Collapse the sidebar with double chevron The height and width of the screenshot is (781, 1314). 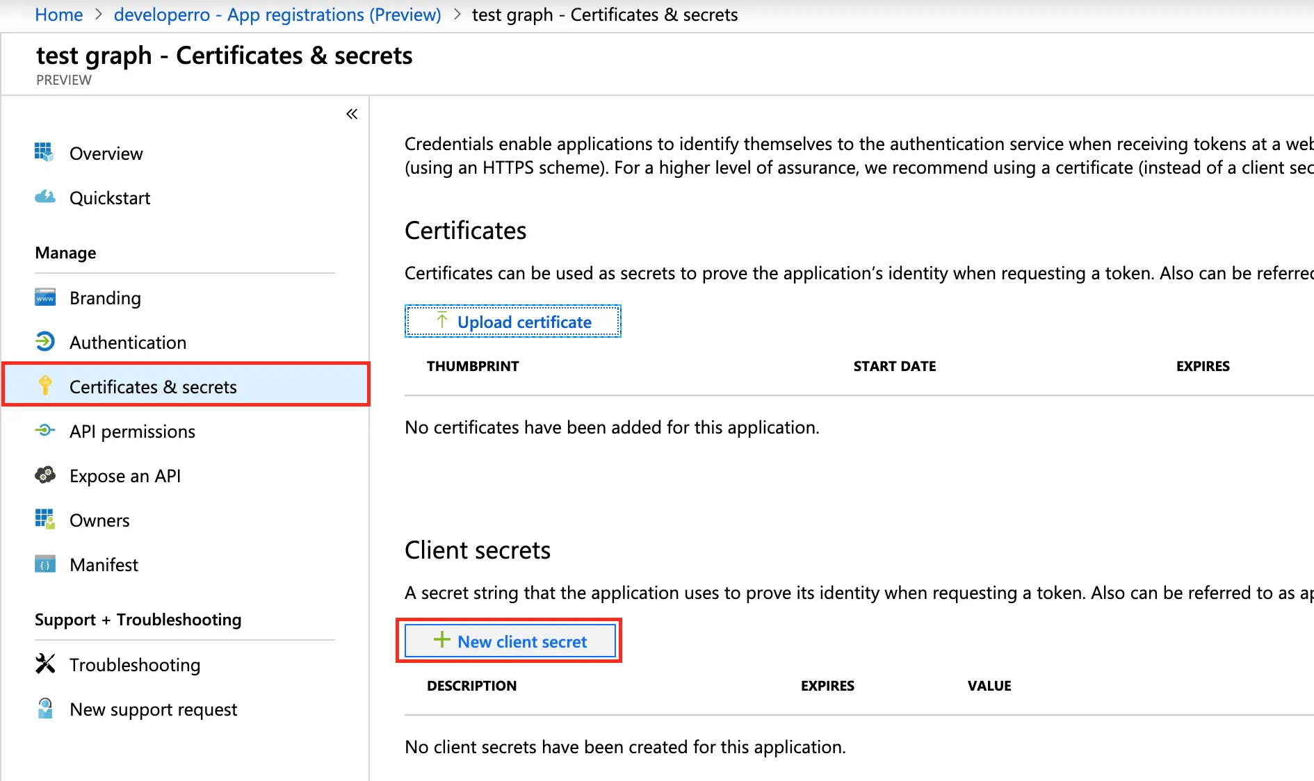click(352, 114)
